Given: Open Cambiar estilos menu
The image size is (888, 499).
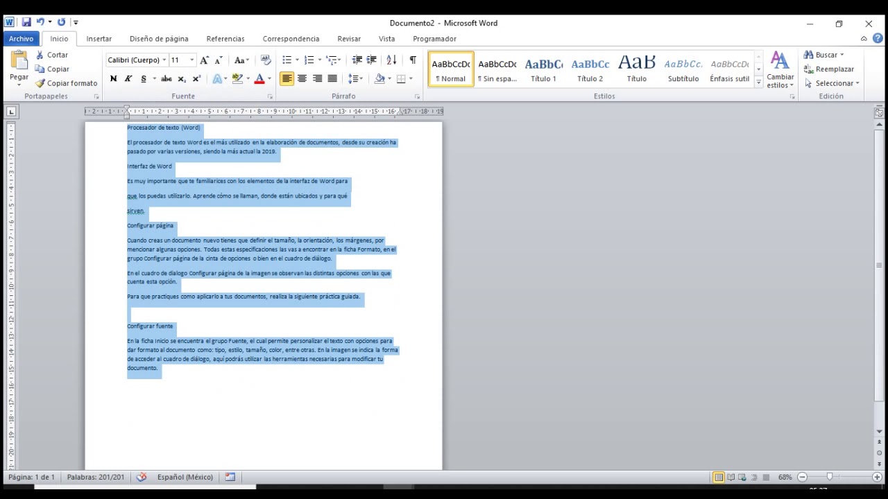Looking at the screenshot, I should (780, 70).
